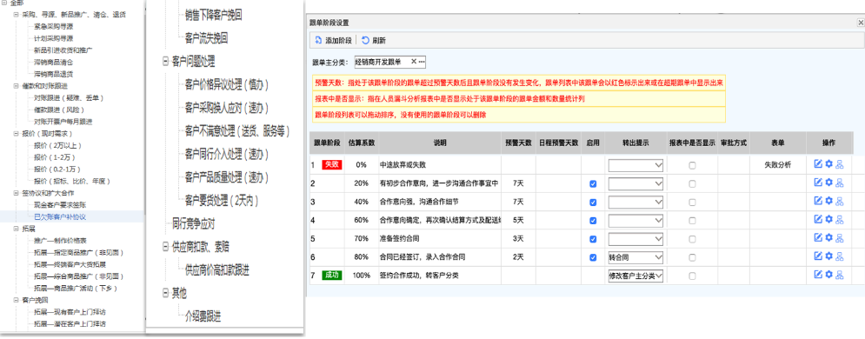Viewport: 865px width, 339px height.
Task: Open 转出提示 dropdown in the 0% row
Action: coord(635,165)
